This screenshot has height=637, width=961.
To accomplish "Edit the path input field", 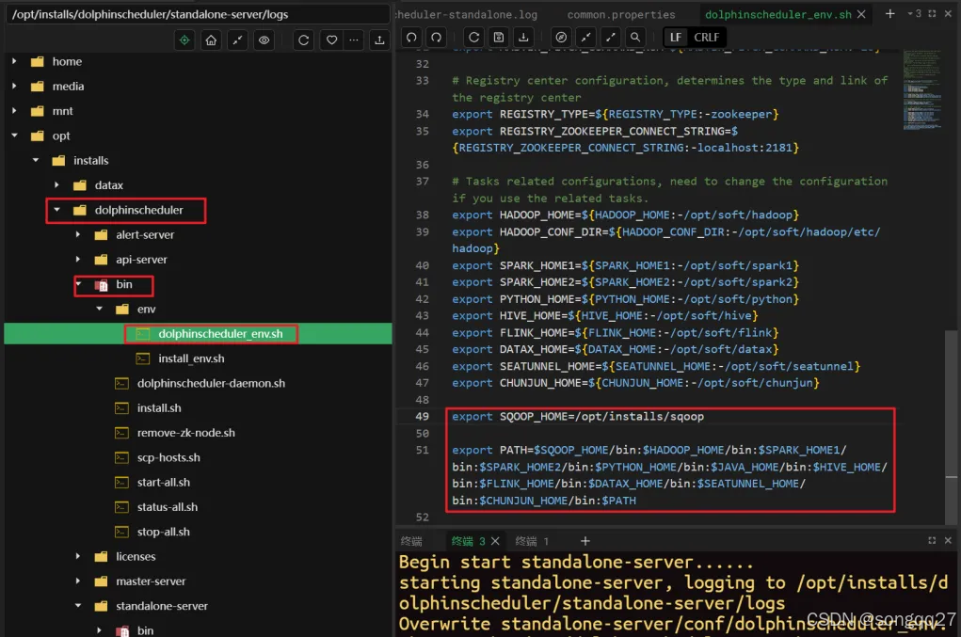I will (x=198, y=14).
